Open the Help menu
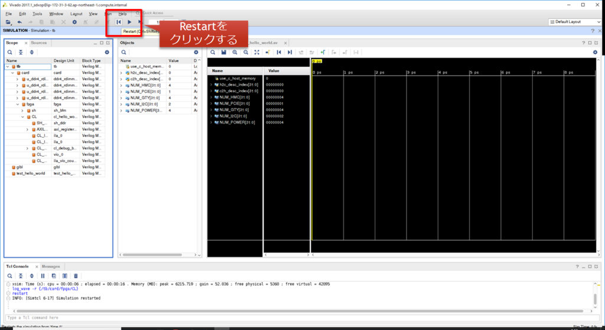The height and width of the screenshot is (330, 605). click(123, 14)
